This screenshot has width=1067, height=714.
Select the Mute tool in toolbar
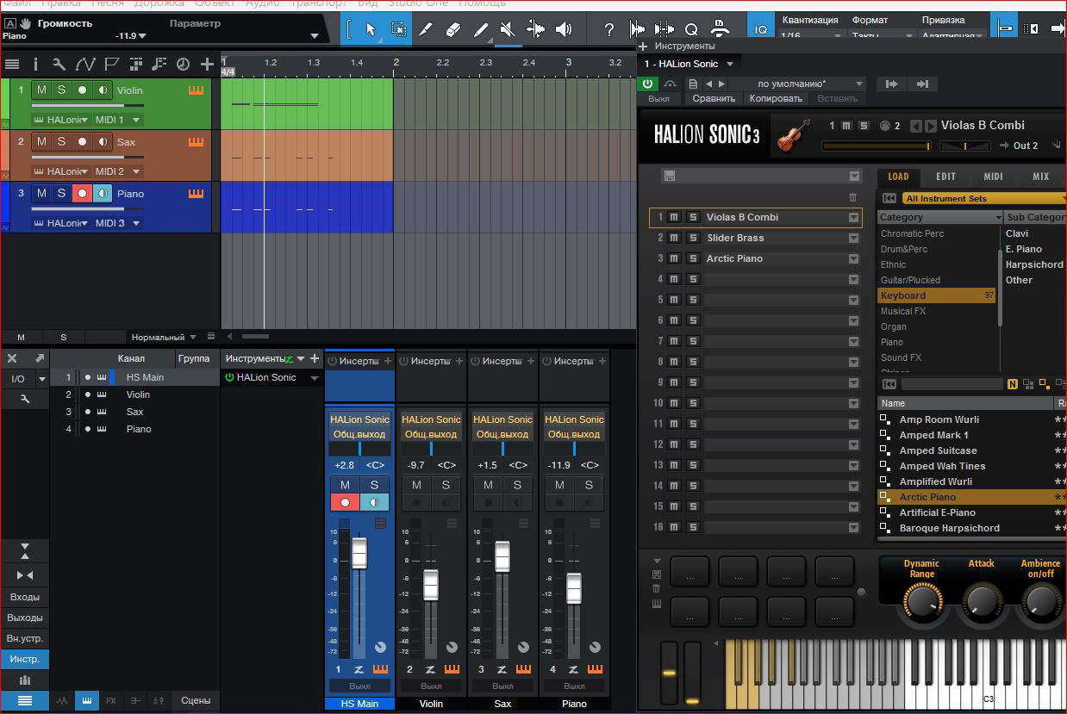[x=509, y=29]
